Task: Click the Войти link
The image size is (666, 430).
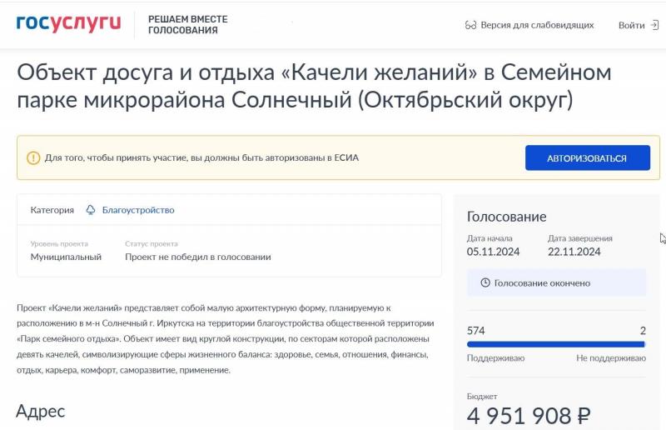Action: point(631,25)
